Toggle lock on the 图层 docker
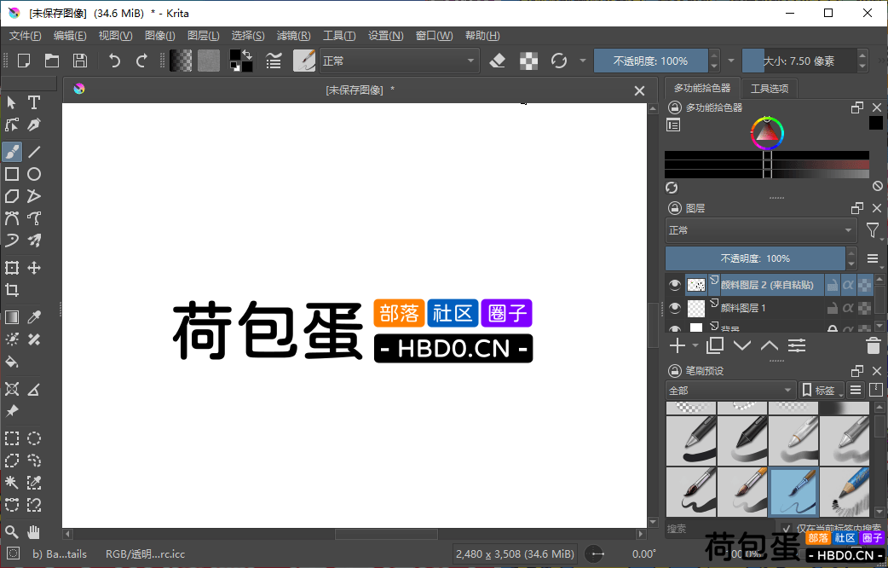Screen dimensions: 888x568 pos(674,208)
